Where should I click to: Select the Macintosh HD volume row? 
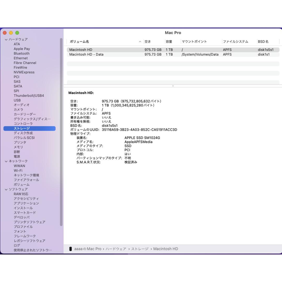(173, 50)
